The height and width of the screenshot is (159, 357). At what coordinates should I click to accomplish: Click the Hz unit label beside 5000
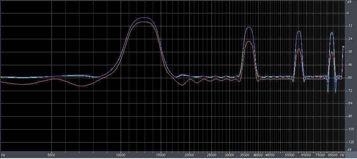point(3,155)
